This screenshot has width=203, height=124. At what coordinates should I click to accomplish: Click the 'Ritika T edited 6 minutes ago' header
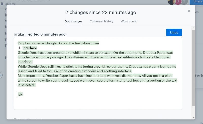pyautogui.click(x=40, y=34)
